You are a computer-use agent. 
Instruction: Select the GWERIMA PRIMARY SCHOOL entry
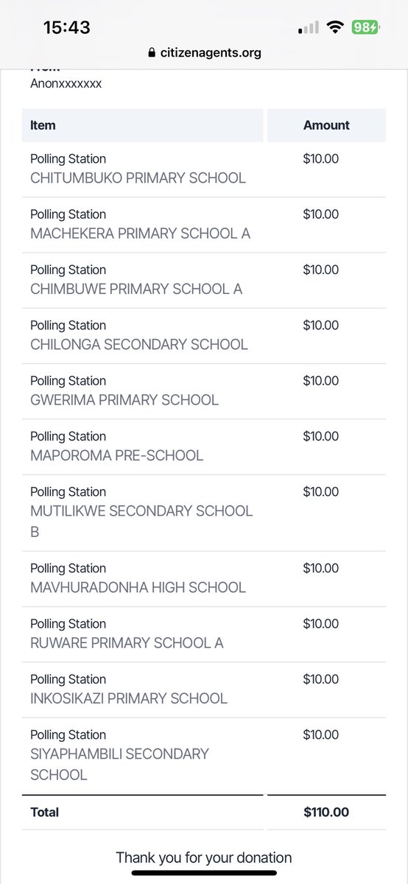(x=204, y=391)
